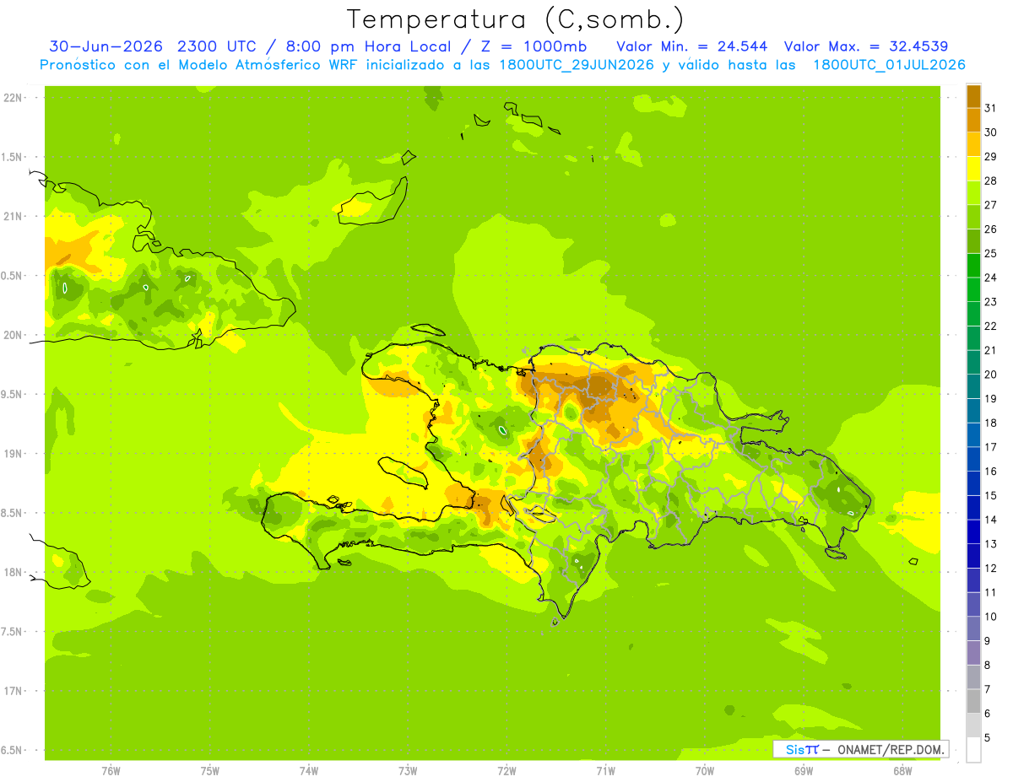Pick the gray legend swatch between 6 and 7
The height and width of the screenshot is (782, 1013).
[x=973, y=701]
